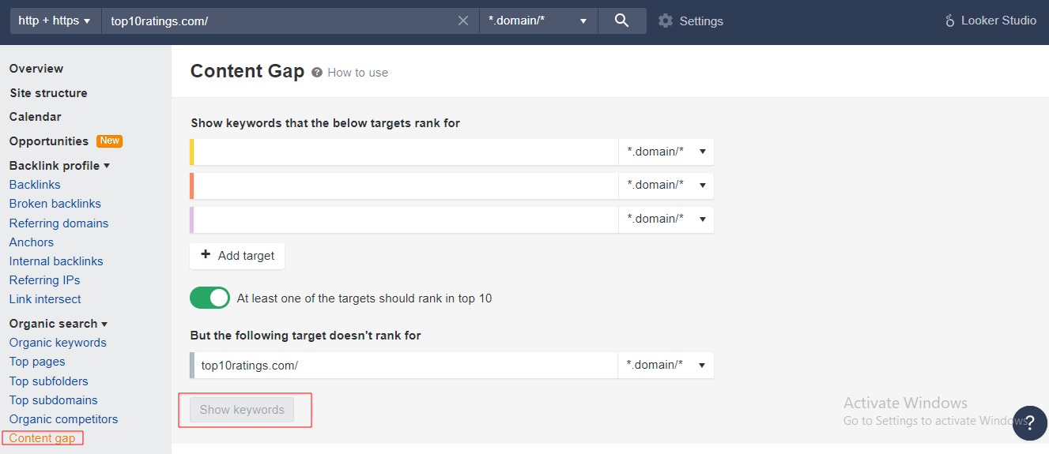Click the yellow-marked first target field

tap(404, 152)
